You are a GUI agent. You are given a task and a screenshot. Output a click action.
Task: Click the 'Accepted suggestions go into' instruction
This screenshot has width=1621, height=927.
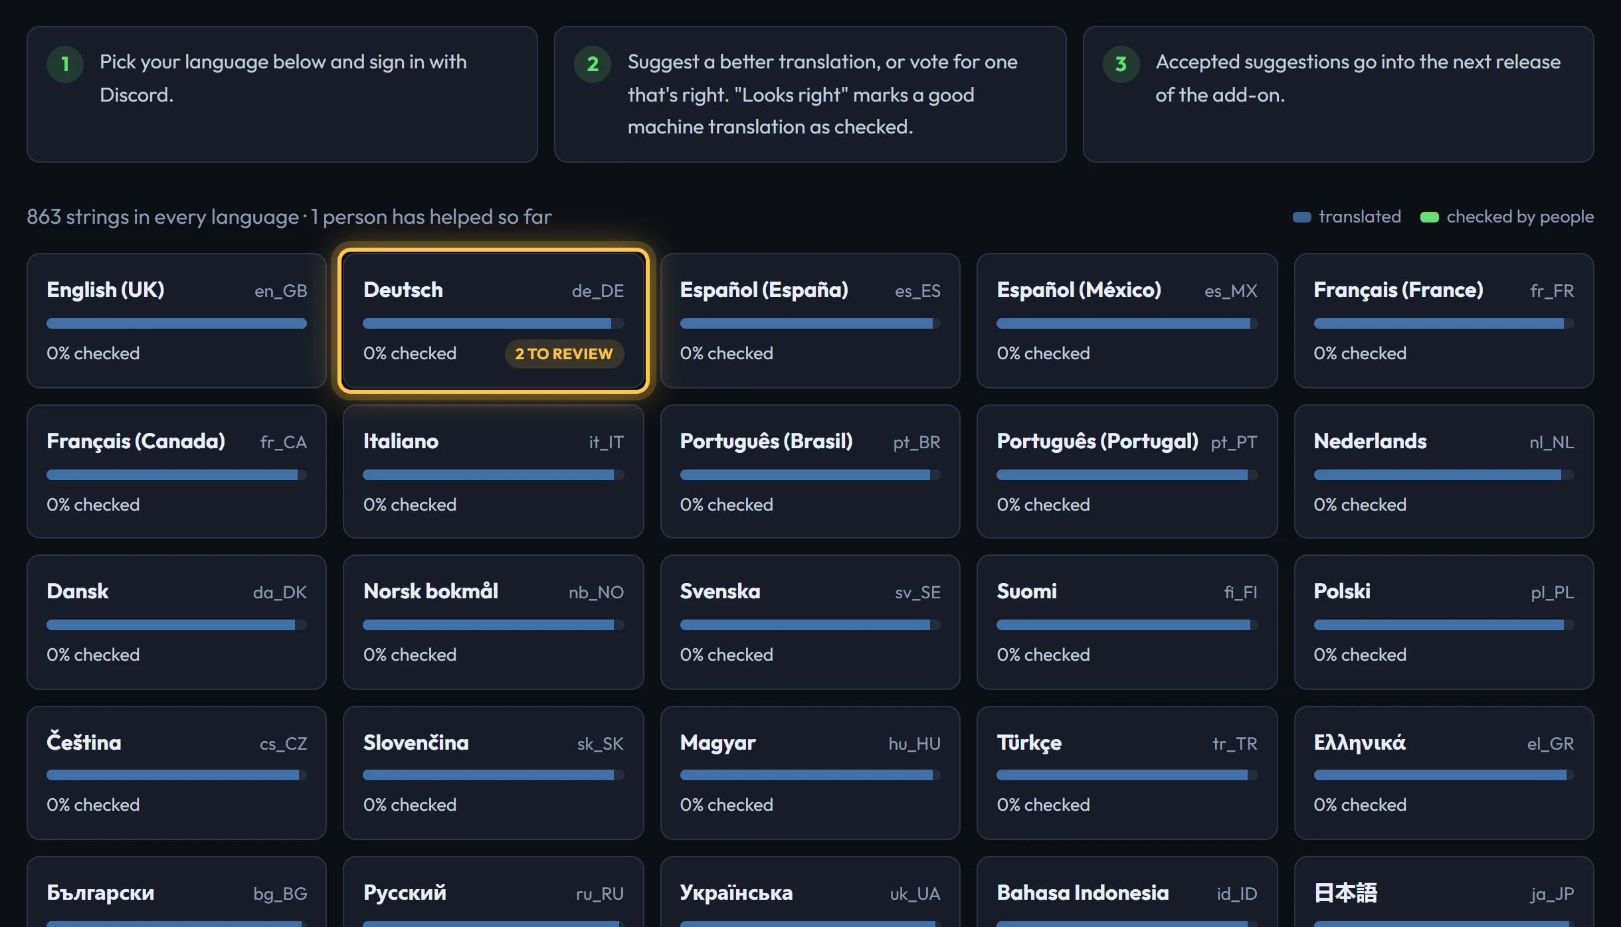tap(1358, 78)
